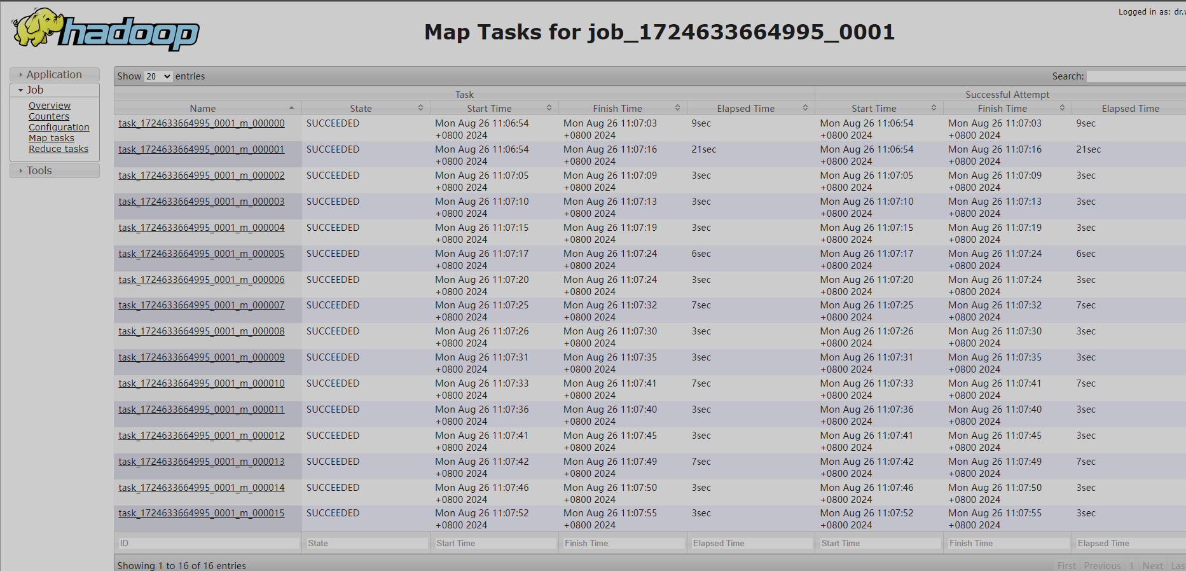The image size is (1186, 571).
Task: Open task_1724633664995_0001_m_000013 link
Action: pos(202,462)
